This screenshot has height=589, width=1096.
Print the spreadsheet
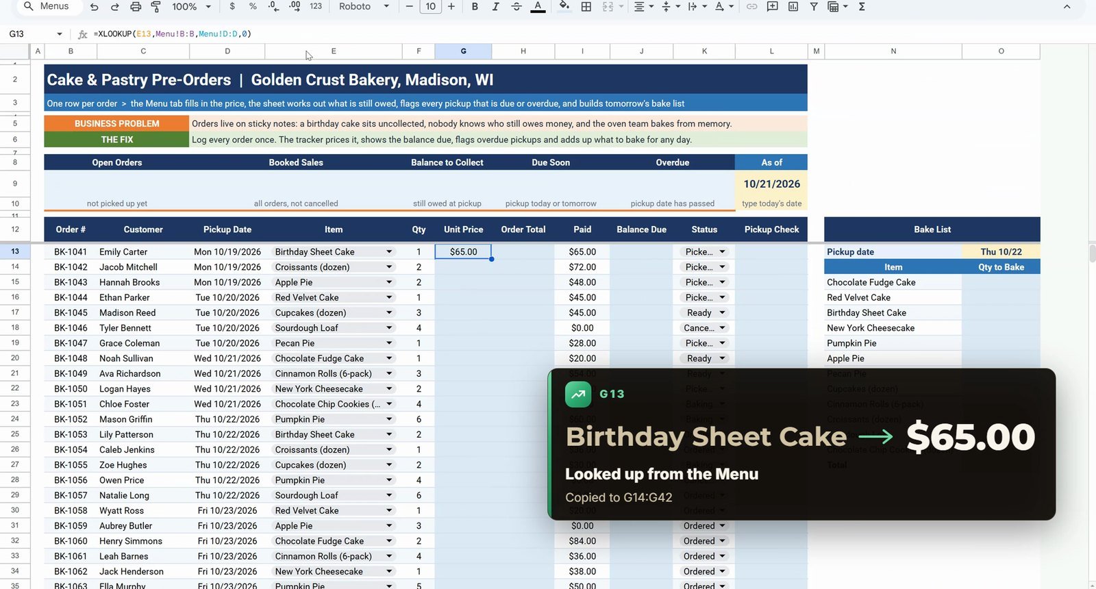(136, 6)
